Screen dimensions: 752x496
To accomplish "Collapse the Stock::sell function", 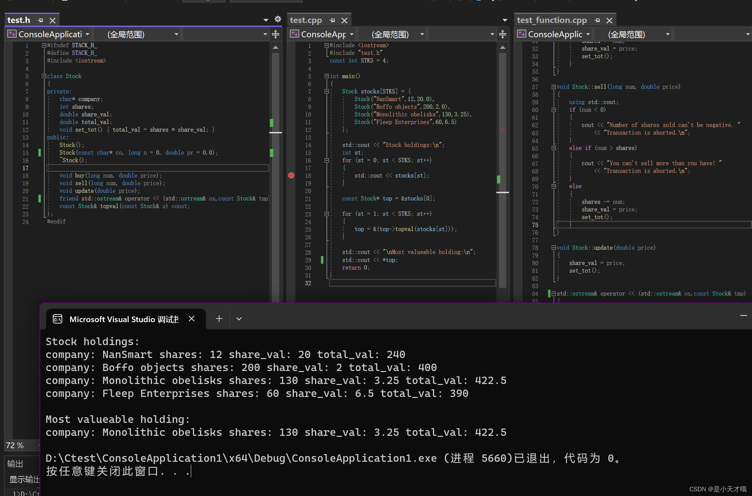I will [x=554, y=87].
